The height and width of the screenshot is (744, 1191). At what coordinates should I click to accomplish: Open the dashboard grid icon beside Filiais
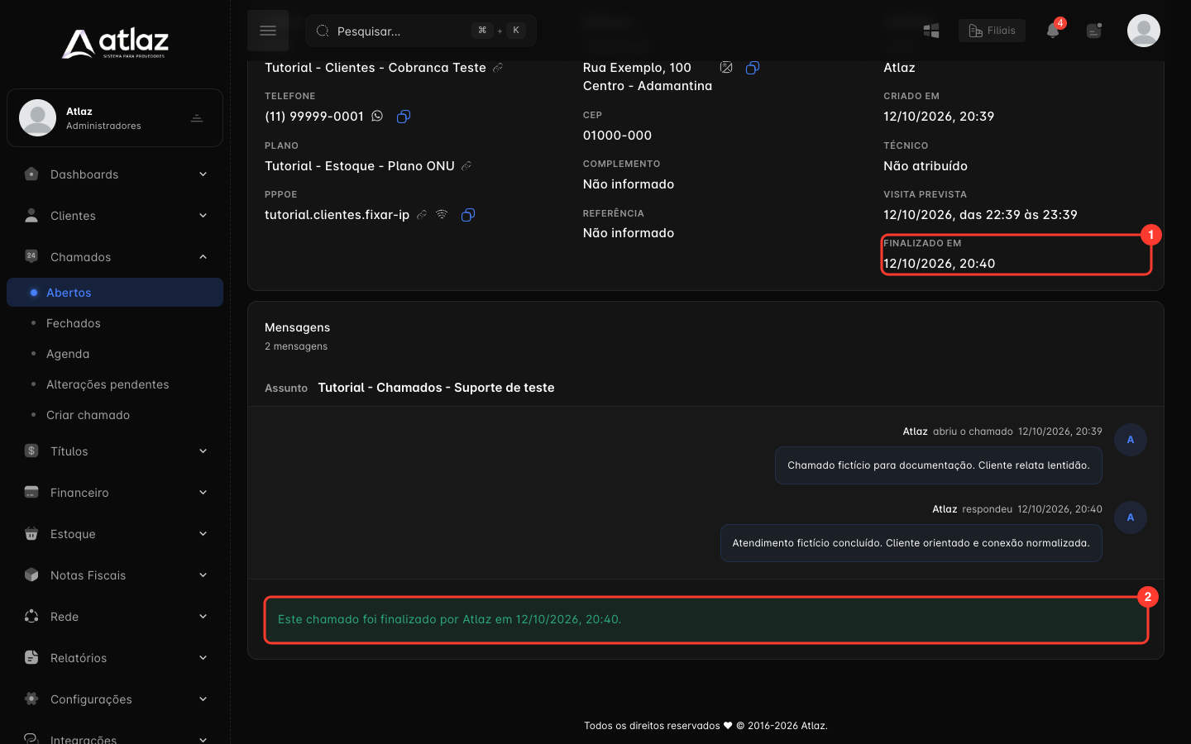pos(931,31)
